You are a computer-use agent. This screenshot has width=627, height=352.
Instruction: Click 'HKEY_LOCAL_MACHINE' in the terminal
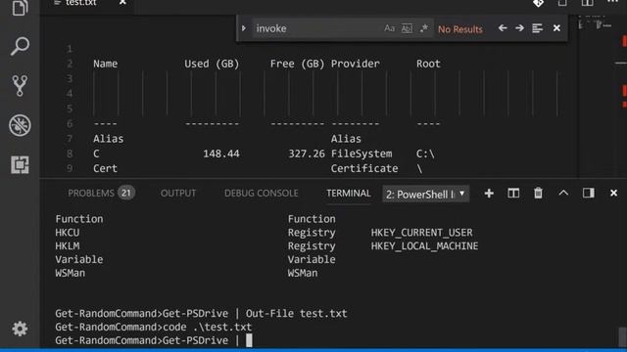tap(424, 246)
